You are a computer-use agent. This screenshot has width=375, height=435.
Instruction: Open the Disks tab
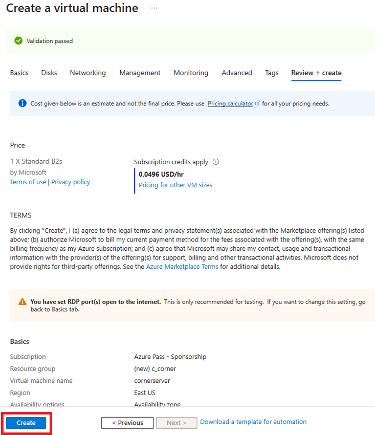point(49,73)
